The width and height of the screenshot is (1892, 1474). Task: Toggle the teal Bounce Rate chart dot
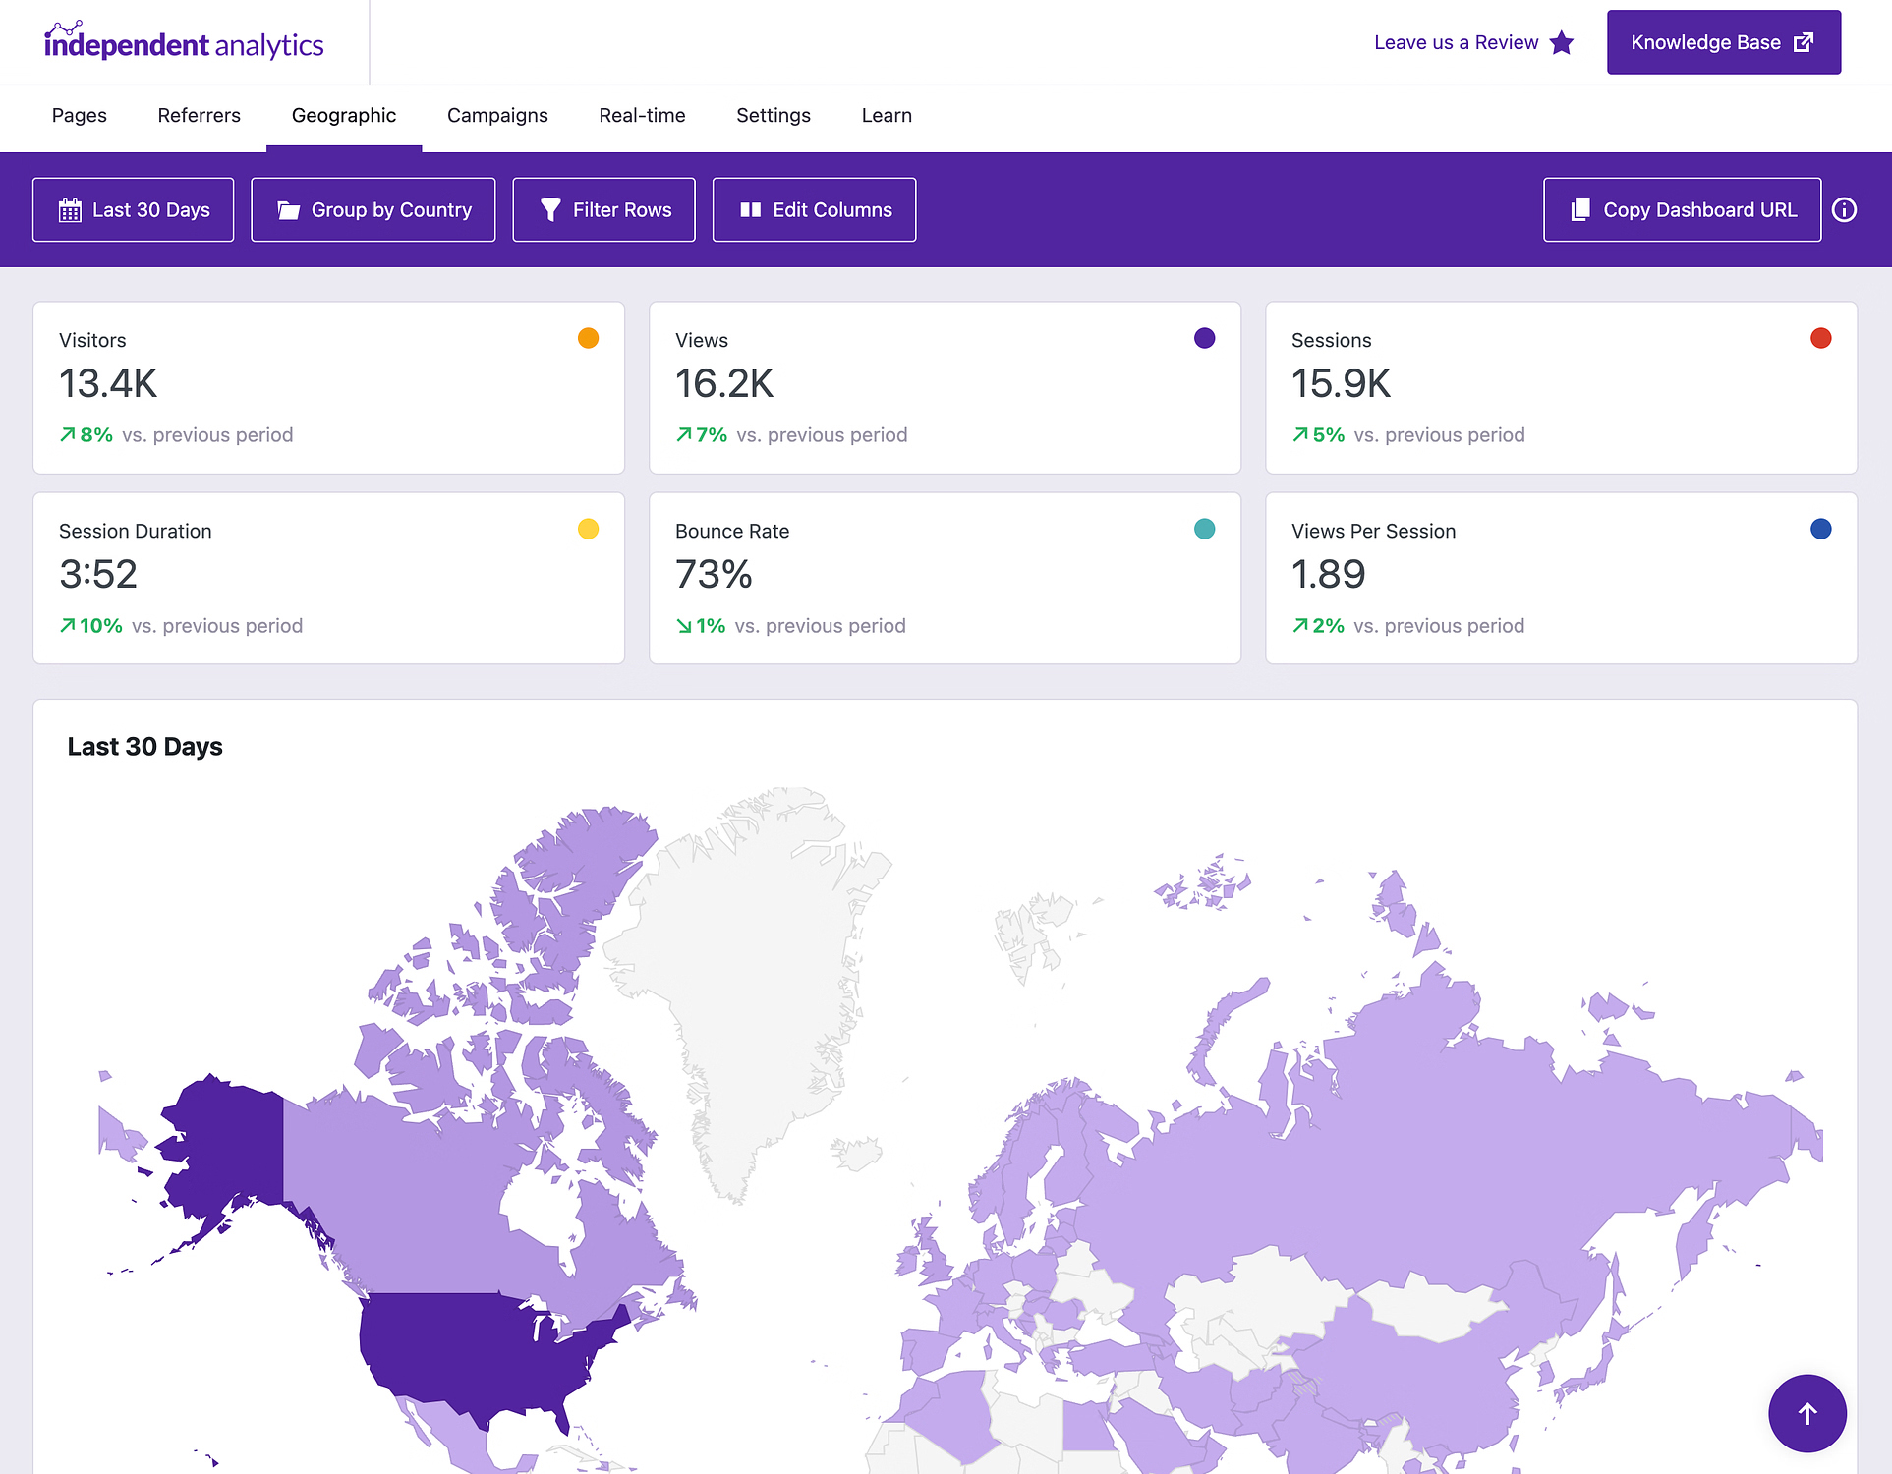tap(1205, 529)
